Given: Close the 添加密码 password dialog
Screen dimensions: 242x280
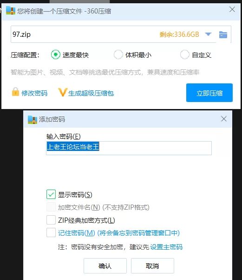Looking at the screenshot, I should pyautogui.click(x=224, y=119).
